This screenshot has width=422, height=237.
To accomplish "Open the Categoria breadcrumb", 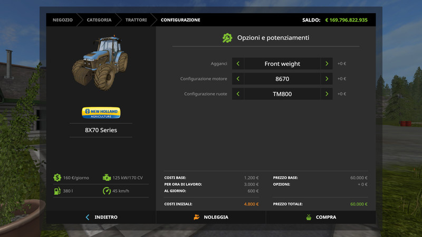I will click(99, 20).
